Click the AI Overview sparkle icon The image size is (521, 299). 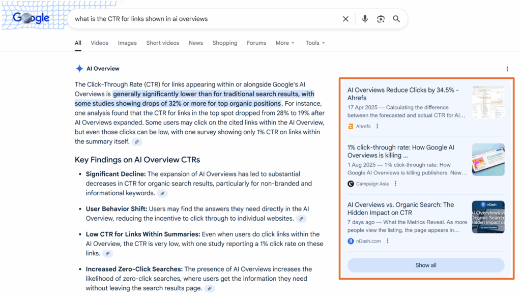click(x=79, y=69)
